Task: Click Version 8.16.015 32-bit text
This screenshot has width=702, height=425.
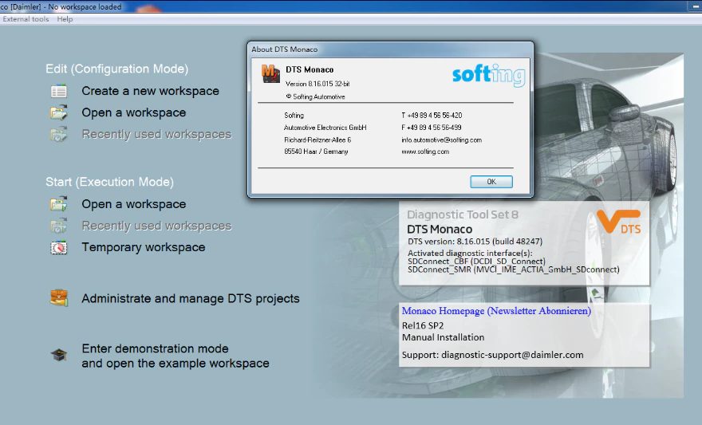Action: (317, 84)
